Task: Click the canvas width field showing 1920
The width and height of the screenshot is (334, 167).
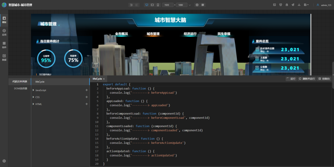Action: [x=168, y=5]
